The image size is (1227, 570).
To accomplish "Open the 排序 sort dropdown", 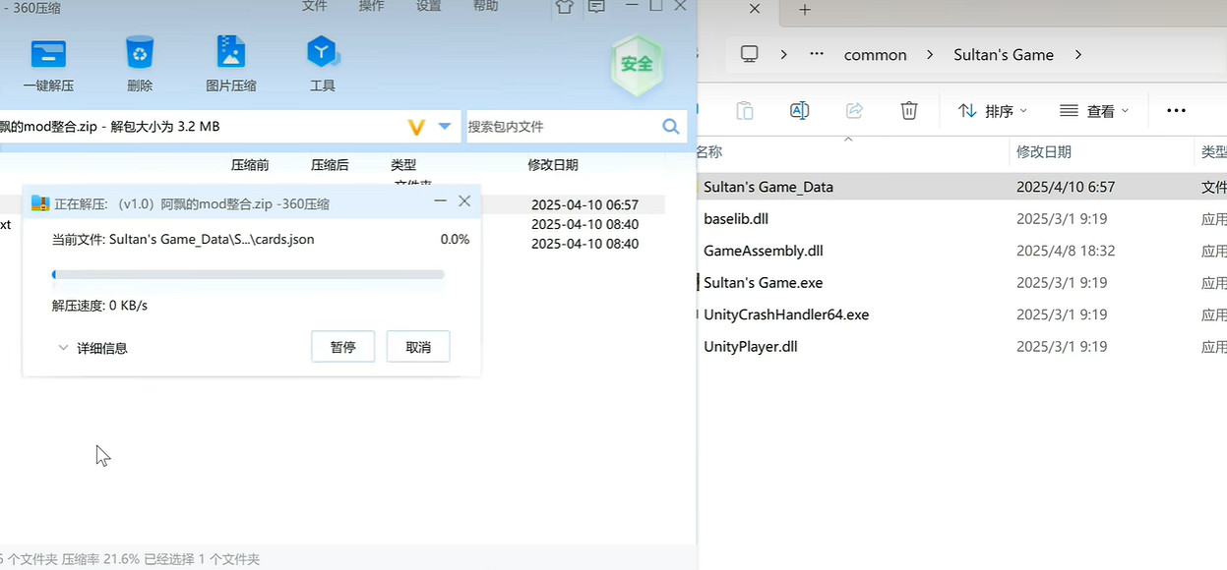I will (x=993, y=111).
